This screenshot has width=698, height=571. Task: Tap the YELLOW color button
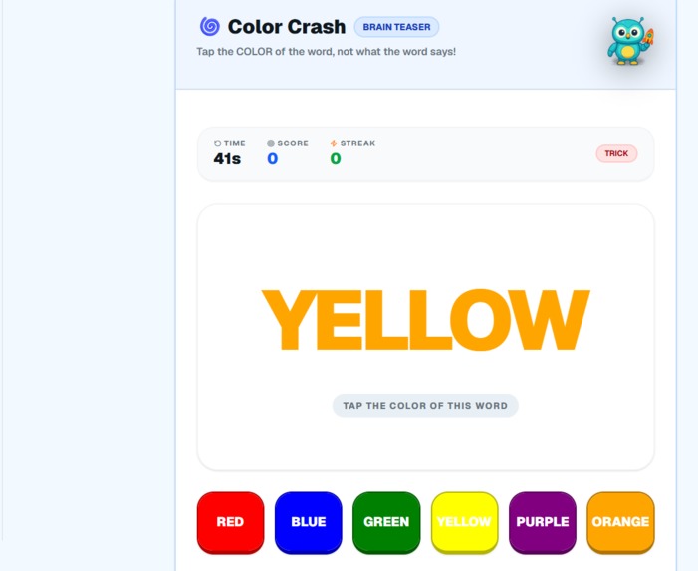pos(464,522)
